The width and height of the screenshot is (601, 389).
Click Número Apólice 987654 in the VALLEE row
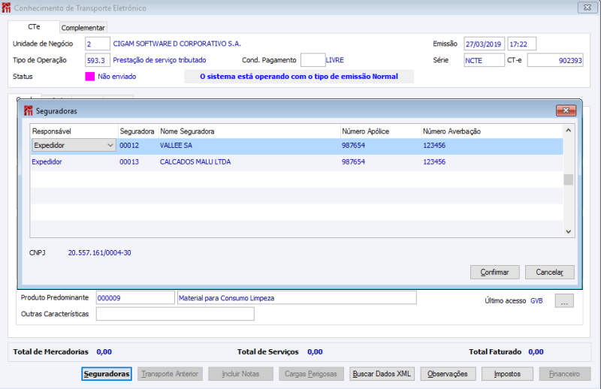pos(353,145)
